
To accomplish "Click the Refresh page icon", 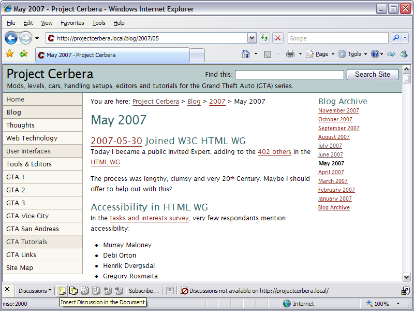I will 264,38.
